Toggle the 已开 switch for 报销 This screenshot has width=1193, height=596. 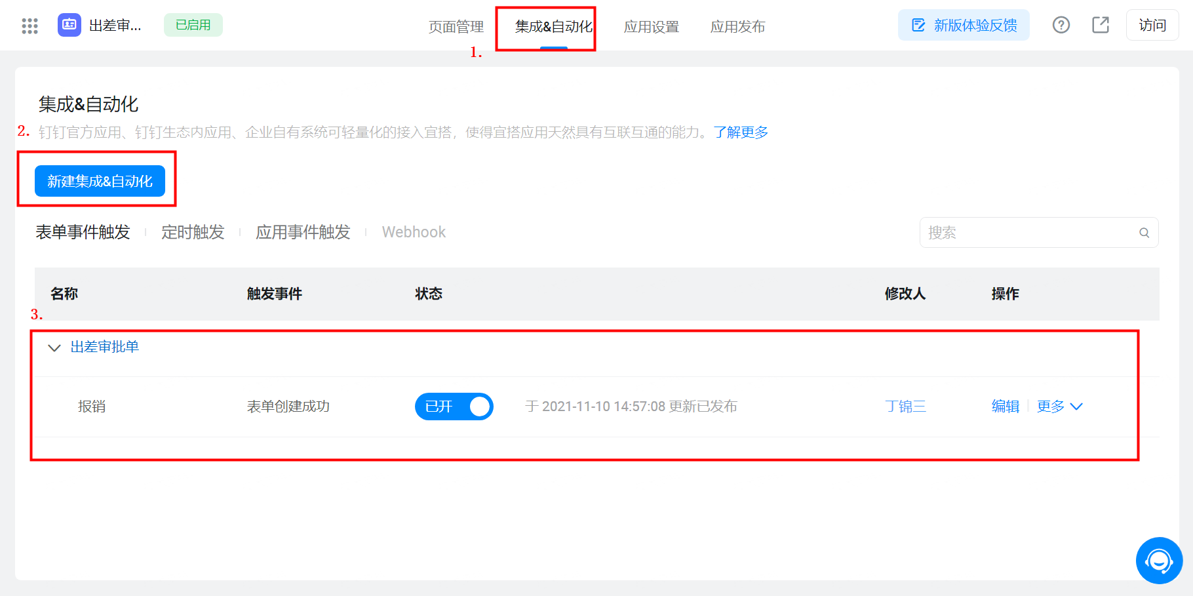pyautogui.click(x=454, y=407)
